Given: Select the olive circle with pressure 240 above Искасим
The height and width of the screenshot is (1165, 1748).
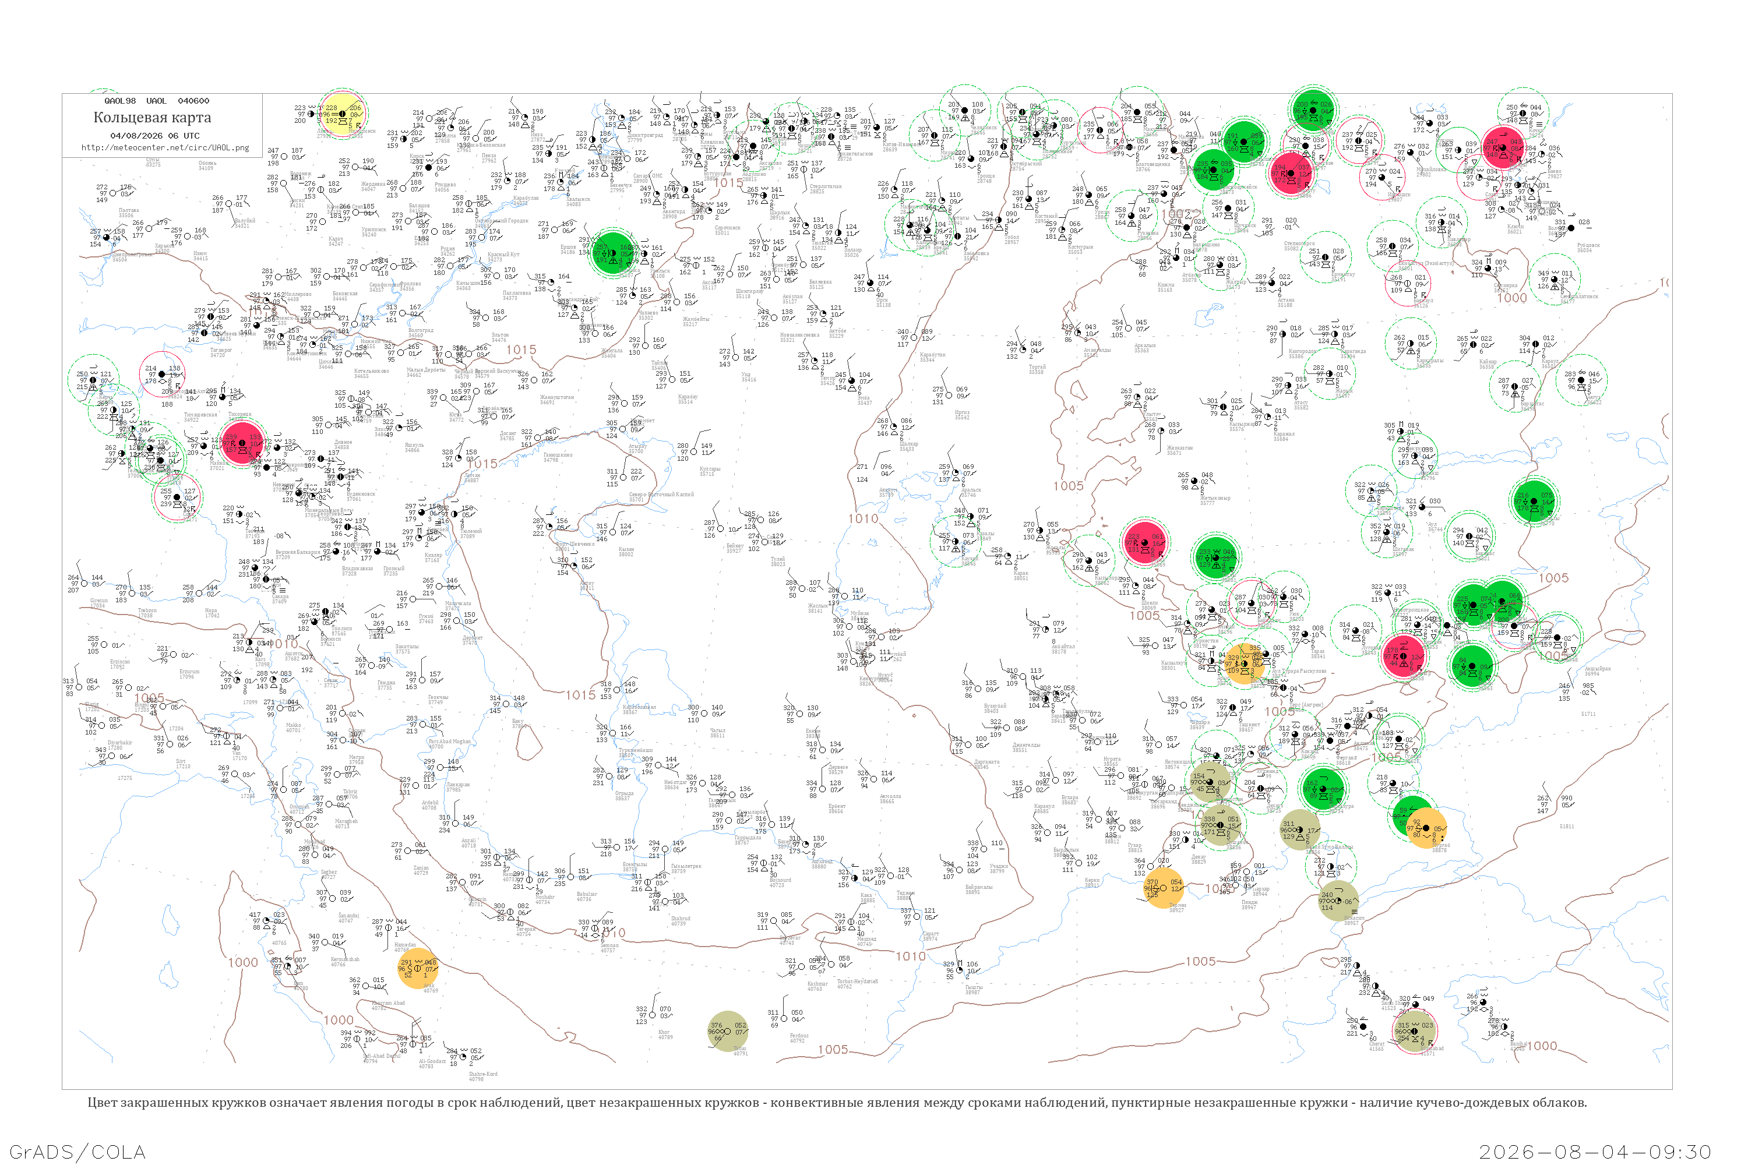Looking at the screenshot, I should (1338, 901).
